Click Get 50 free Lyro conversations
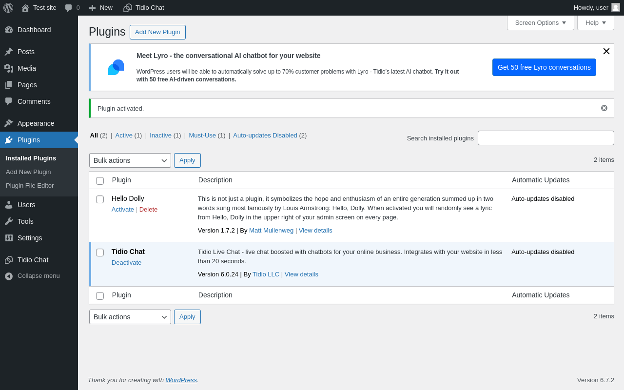The image size is (624, 390). coord(544,67)
